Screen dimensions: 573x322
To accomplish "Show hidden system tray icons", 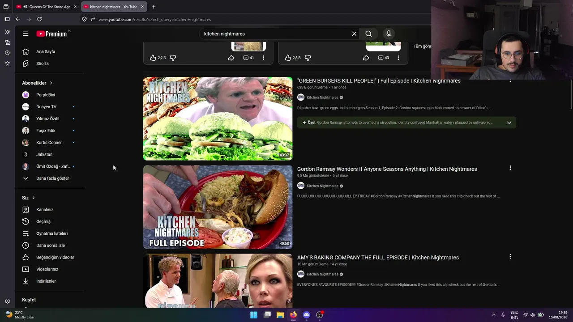I will point(493,315).
